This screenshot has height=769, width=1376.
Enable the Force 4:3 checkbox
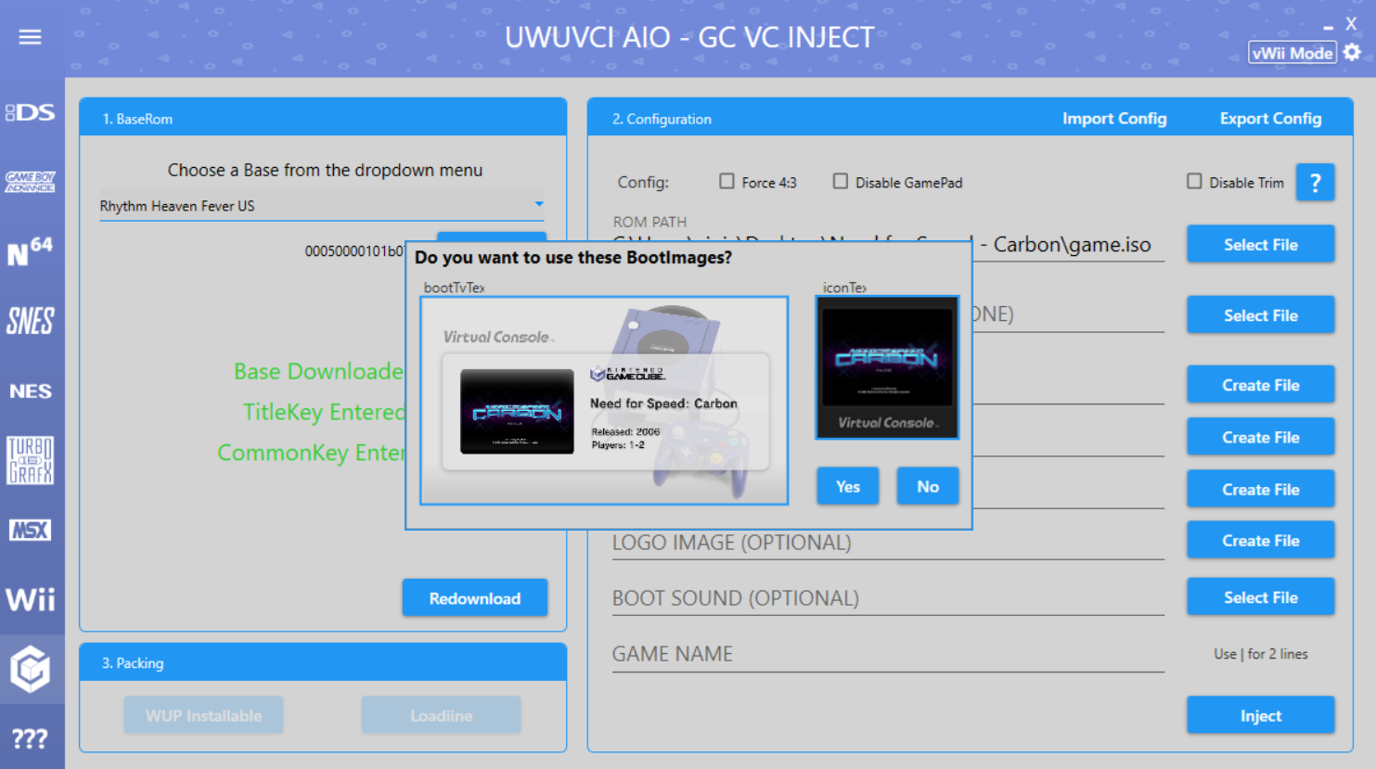coord(727,182)
